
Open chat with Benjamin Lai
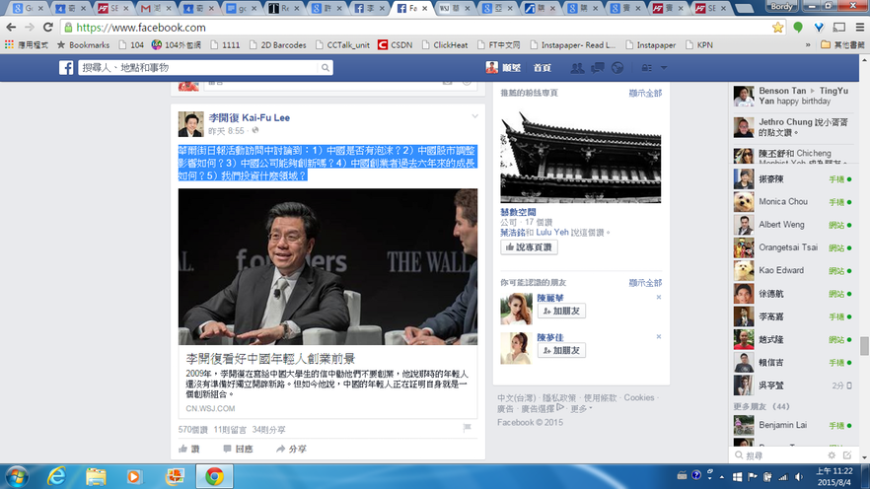[793, 425]
